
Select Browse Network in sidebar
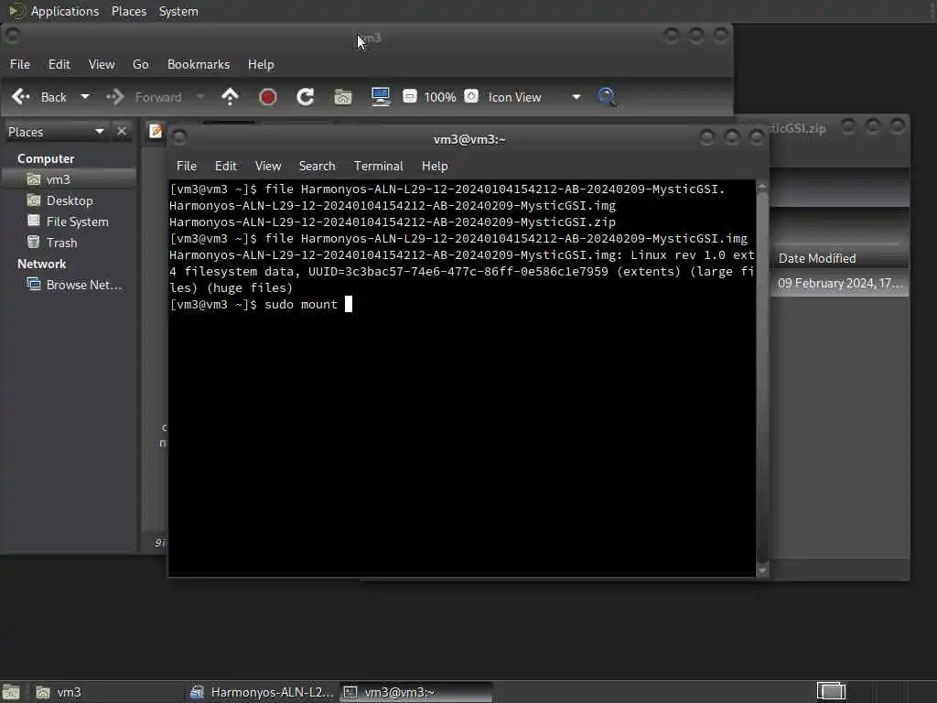[x=70, y=286]
